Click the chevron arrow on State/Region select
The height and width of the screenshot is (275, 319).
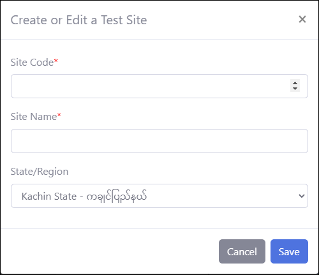(x=302, y=196)
